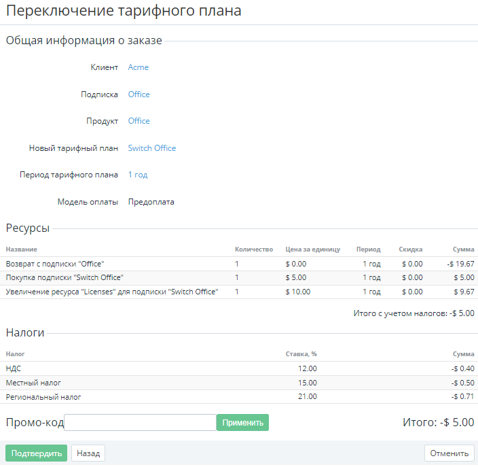Focus the Промо-код input field
This screenshot has width=478, height=467.
pyautogui.click(x=141, y=422)
